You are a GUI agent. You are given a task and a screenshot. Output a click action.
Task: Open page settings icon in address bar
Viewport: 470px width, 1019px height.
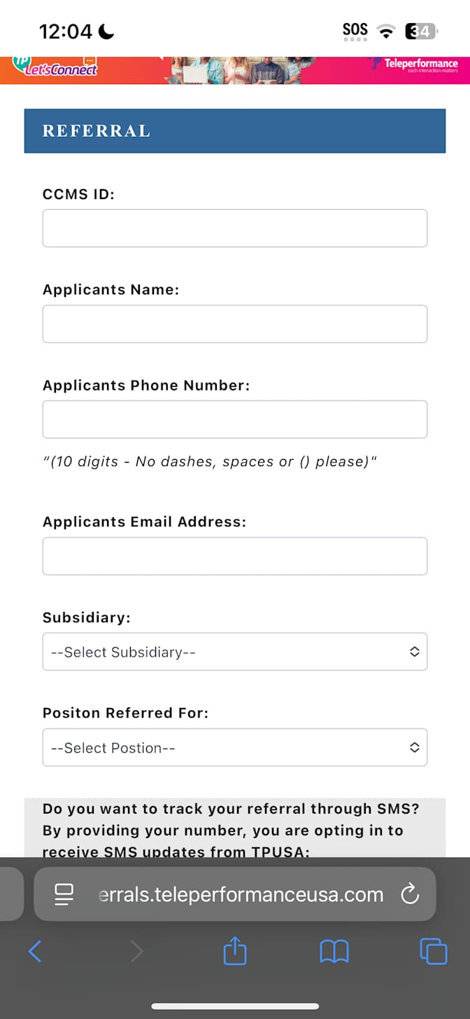pyautogui.click(x=64, y=894)
